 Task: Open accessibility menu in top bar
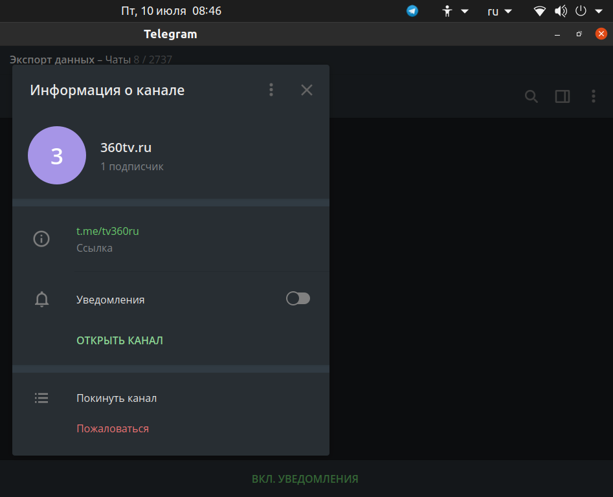[x=454, y=11]
